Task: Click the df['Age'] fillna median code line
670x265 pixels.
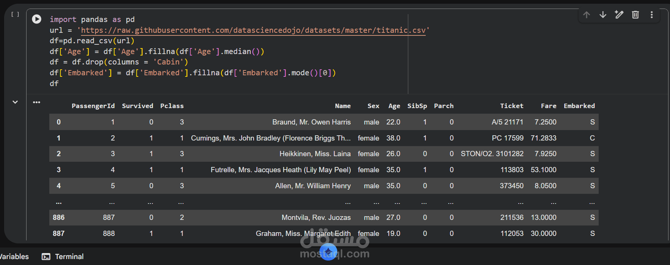Action: point(157,51)
